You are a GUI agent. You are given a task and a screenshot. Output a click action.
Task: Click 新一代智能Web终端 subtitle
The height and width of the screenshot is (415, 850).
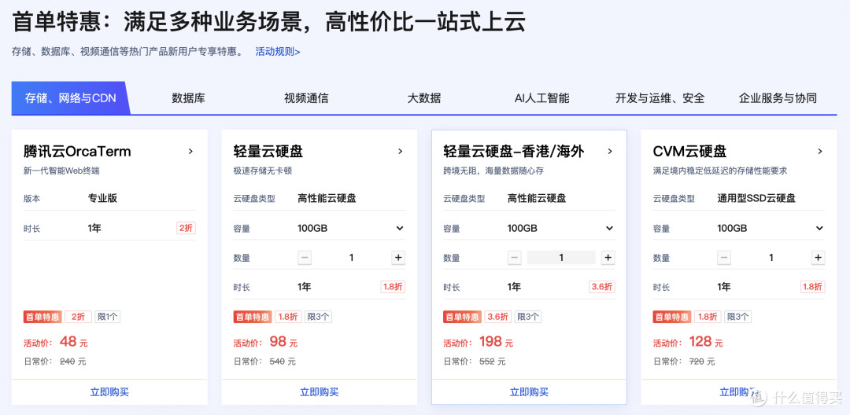(x=61, y=171)
